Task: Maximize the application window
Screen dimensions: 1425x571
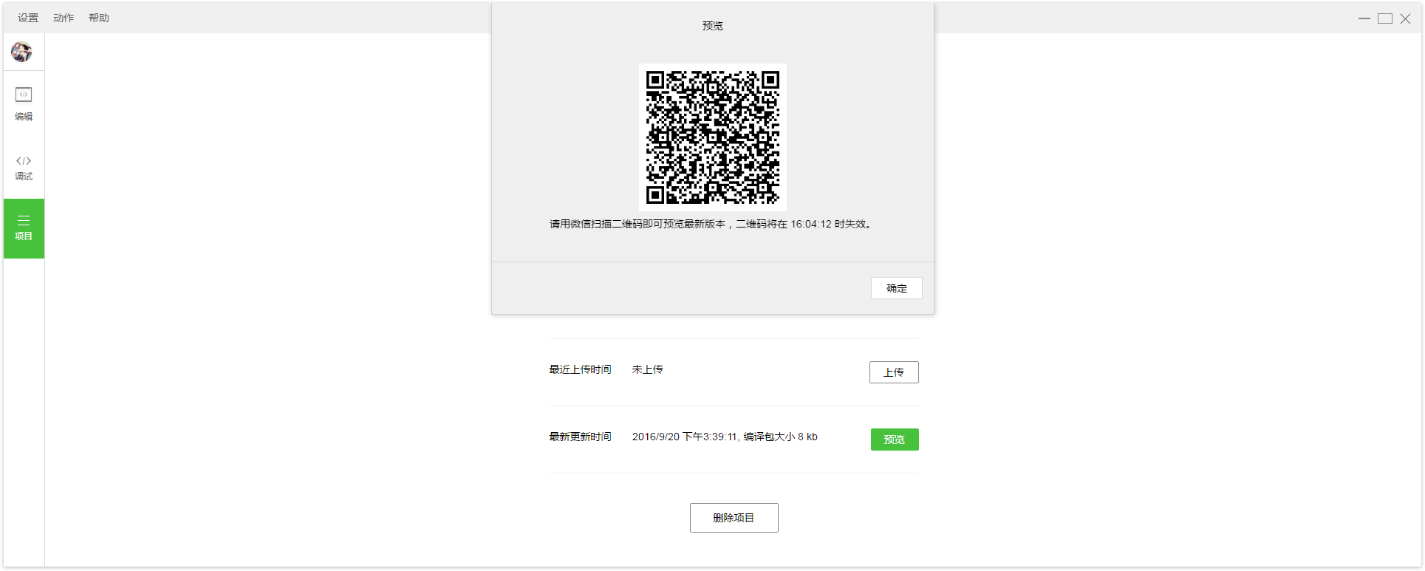Action: (1384, 18)
